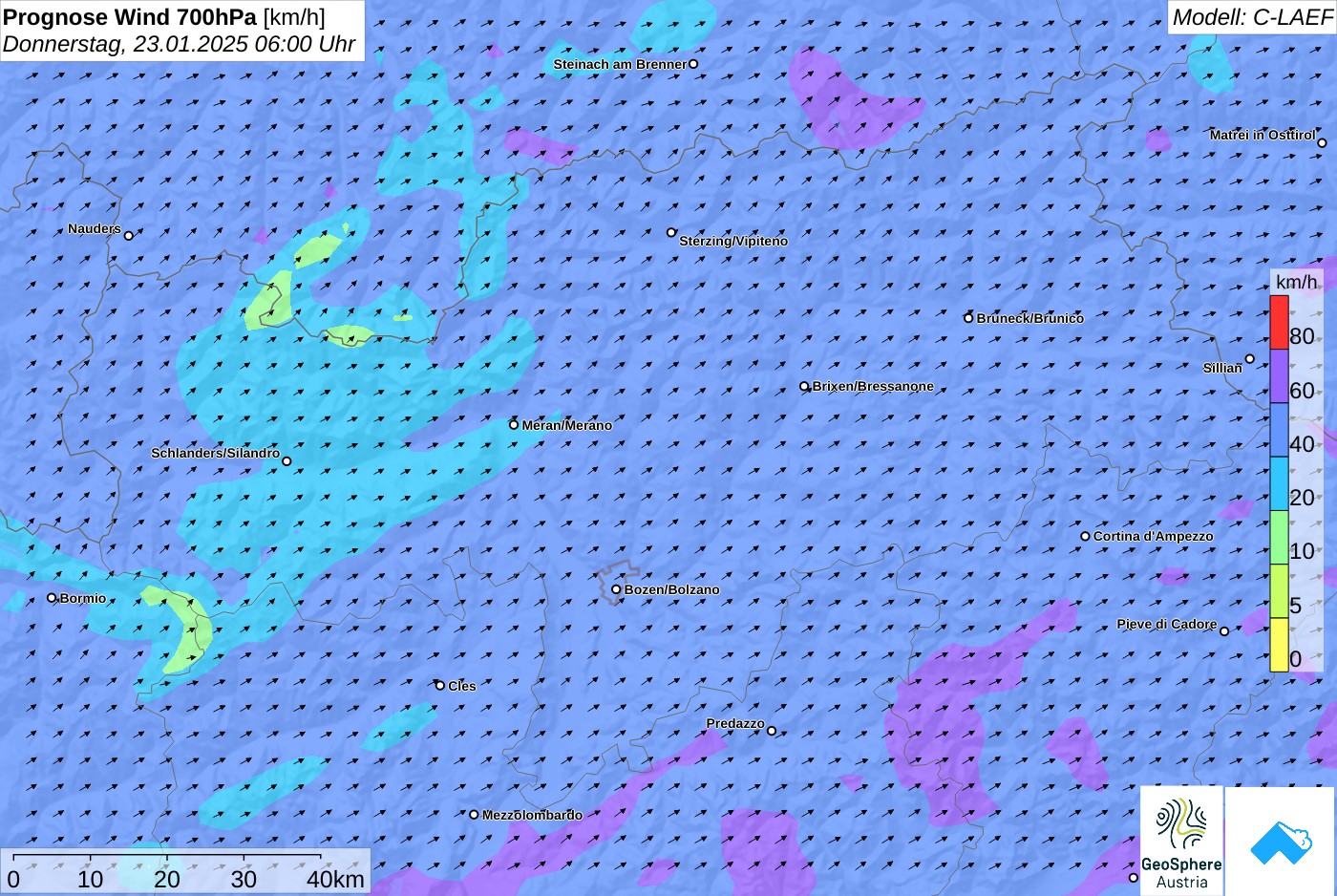Pick the Nauders location marker dot
The width and height of the screenshot is (1337, 896).
129,235
